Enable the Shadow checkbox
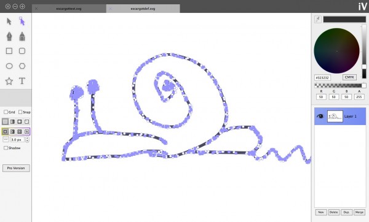The width and height of the screenshot is (369, 222). click(6, 148)
